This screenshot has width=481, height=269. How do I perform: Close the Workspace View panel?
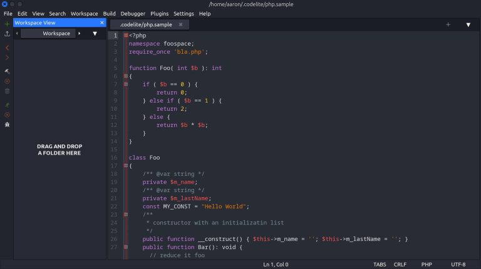(x=102, y=23)
